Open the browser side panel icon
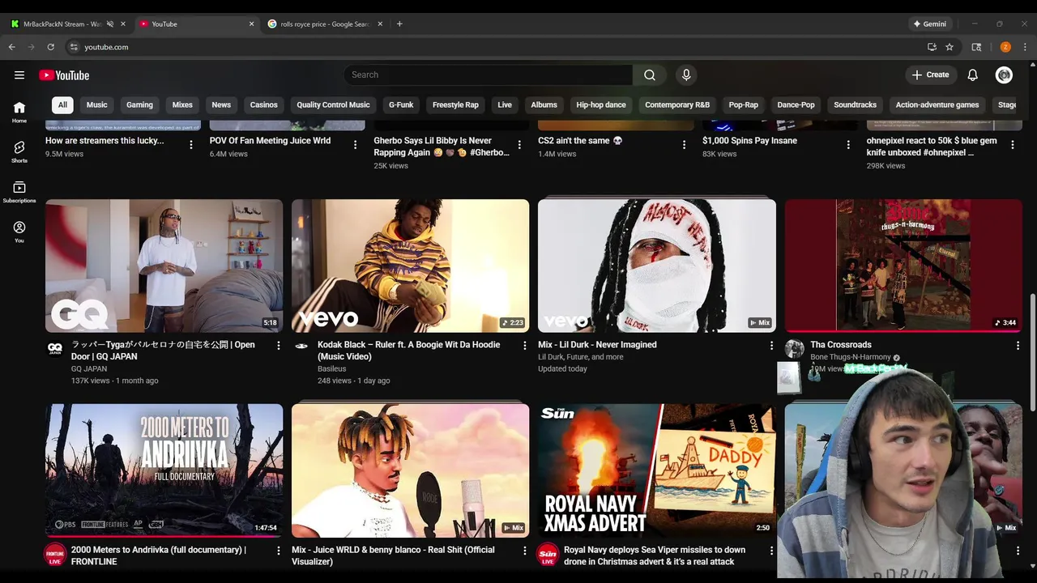The height and width of the screenshot is (583, 1037). pyautogui.click(x=976, y=47)
